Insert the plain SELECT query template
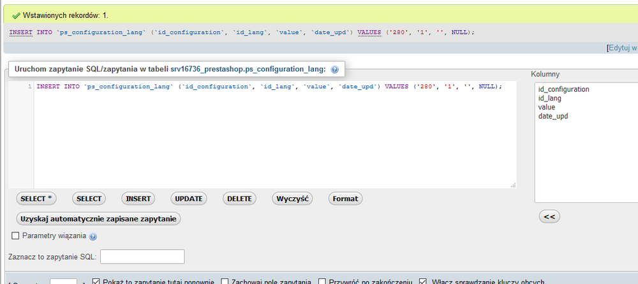This screenshot has width=638, height=284. point(89,198)
